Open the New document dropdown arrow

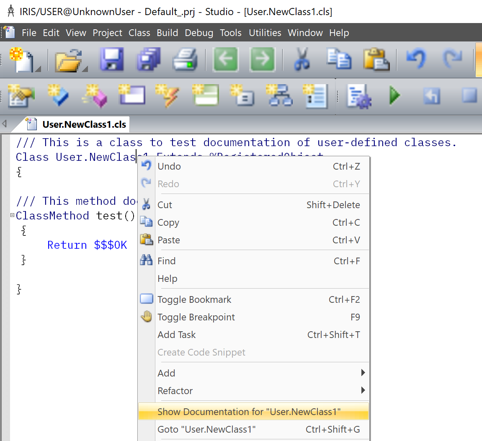38,68
